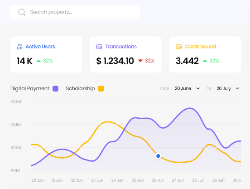Expand the chevron next to 20 July
Screen dimensions: 250x189
[x=237, y=88]
